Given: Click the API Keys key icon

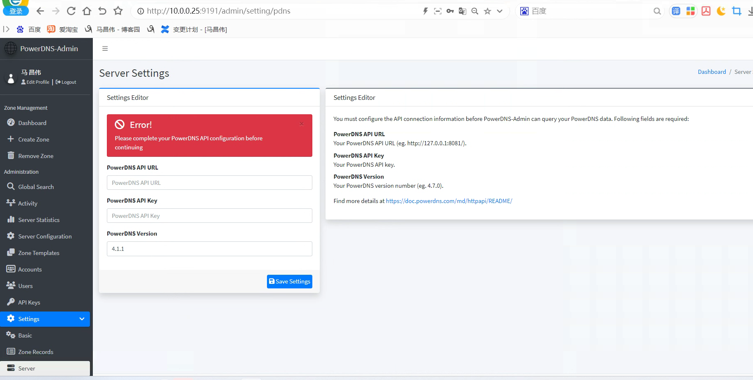Looking at the screenshot, I should (x=11, y=302).
